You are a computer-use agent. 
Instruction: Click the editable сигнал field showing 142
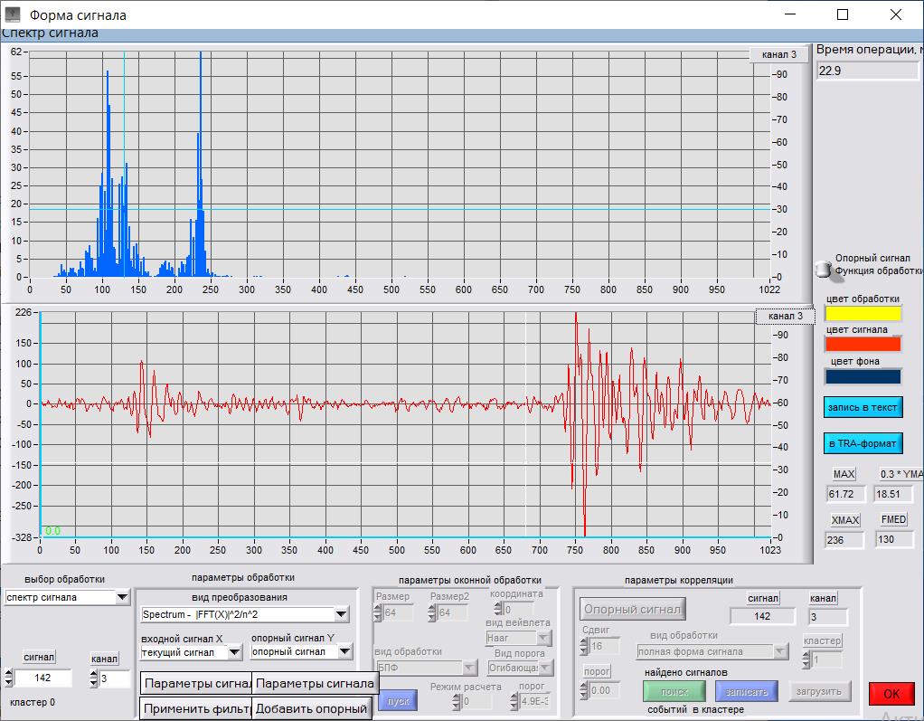point(43,678)
